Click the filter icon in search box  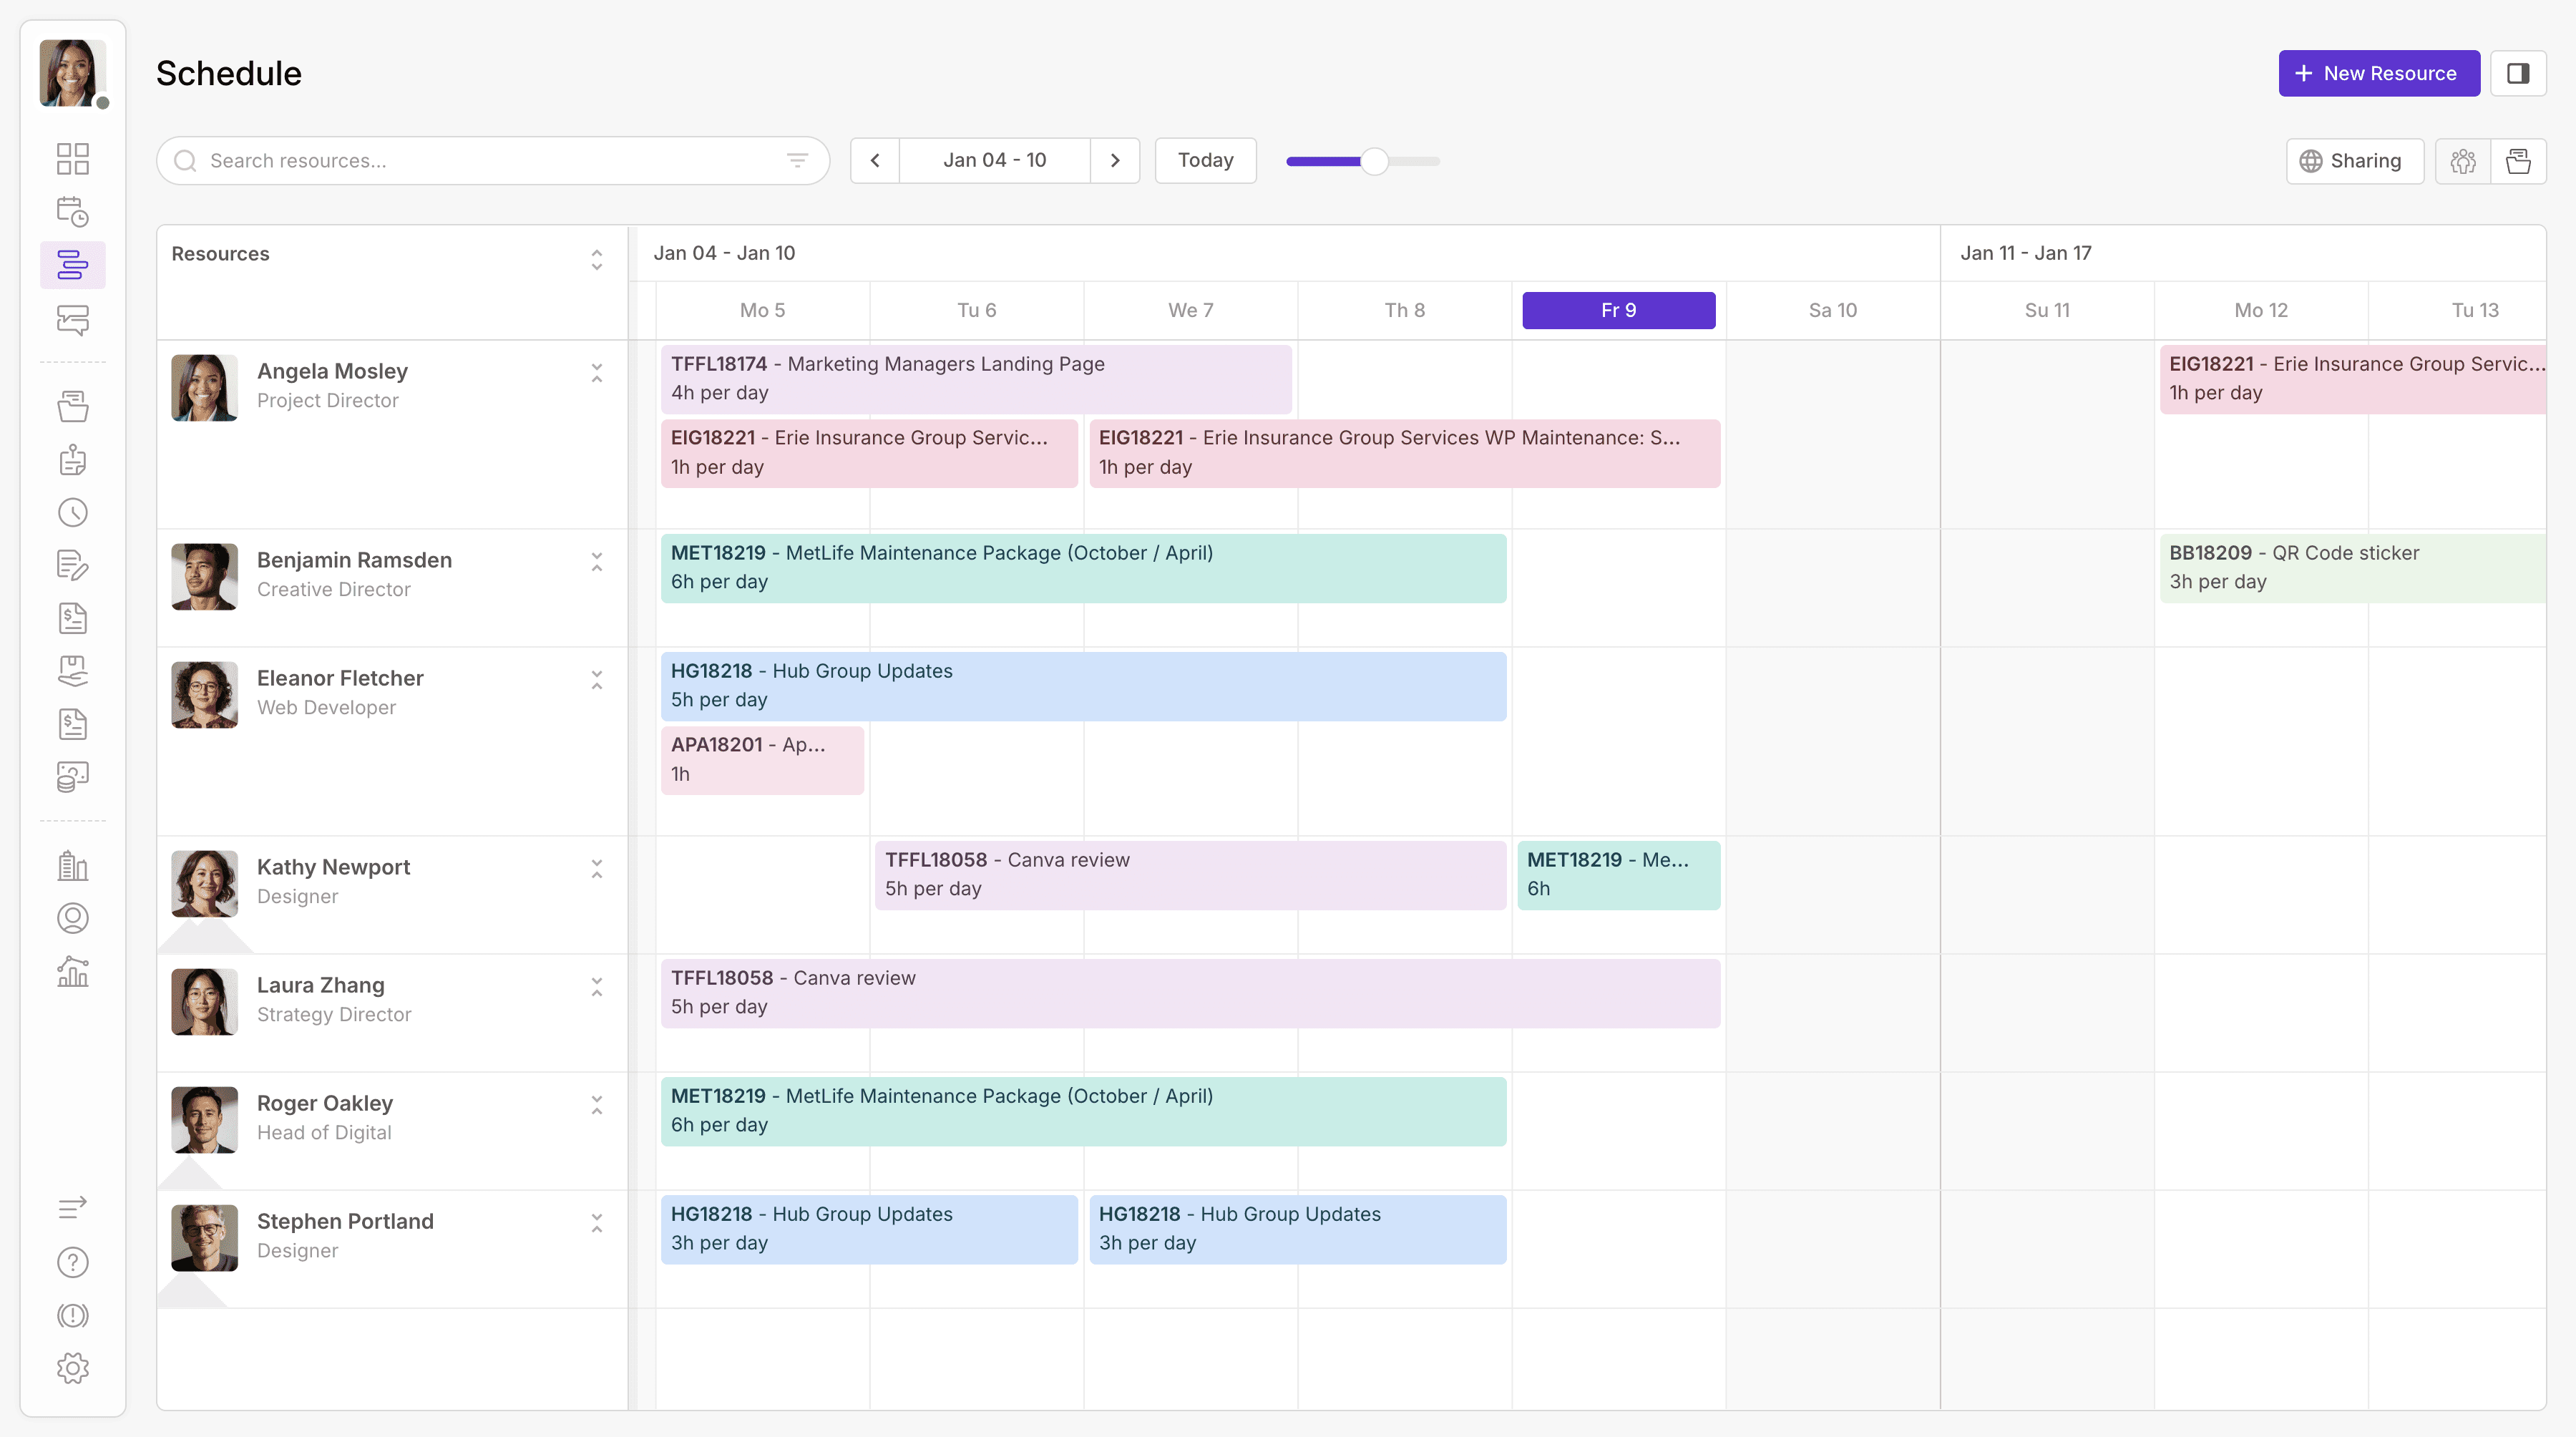point(797,161)
